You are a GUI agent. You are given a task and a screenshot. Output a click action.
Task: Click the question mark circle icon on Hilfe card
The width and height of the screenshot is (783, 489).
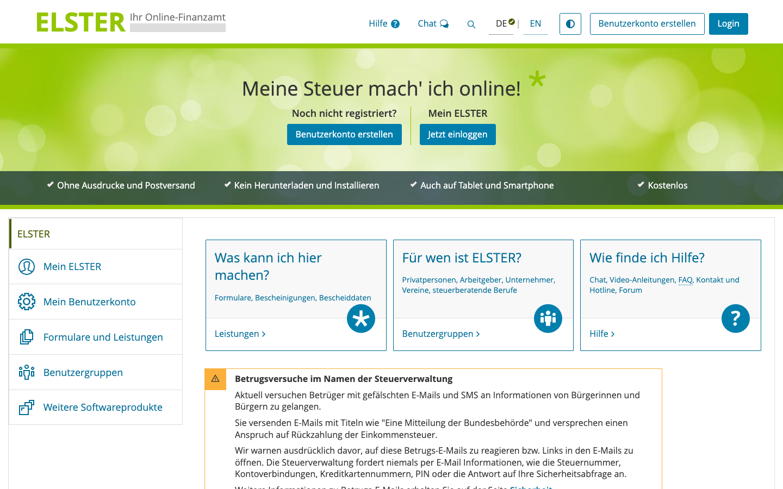(x=736, y=318)
